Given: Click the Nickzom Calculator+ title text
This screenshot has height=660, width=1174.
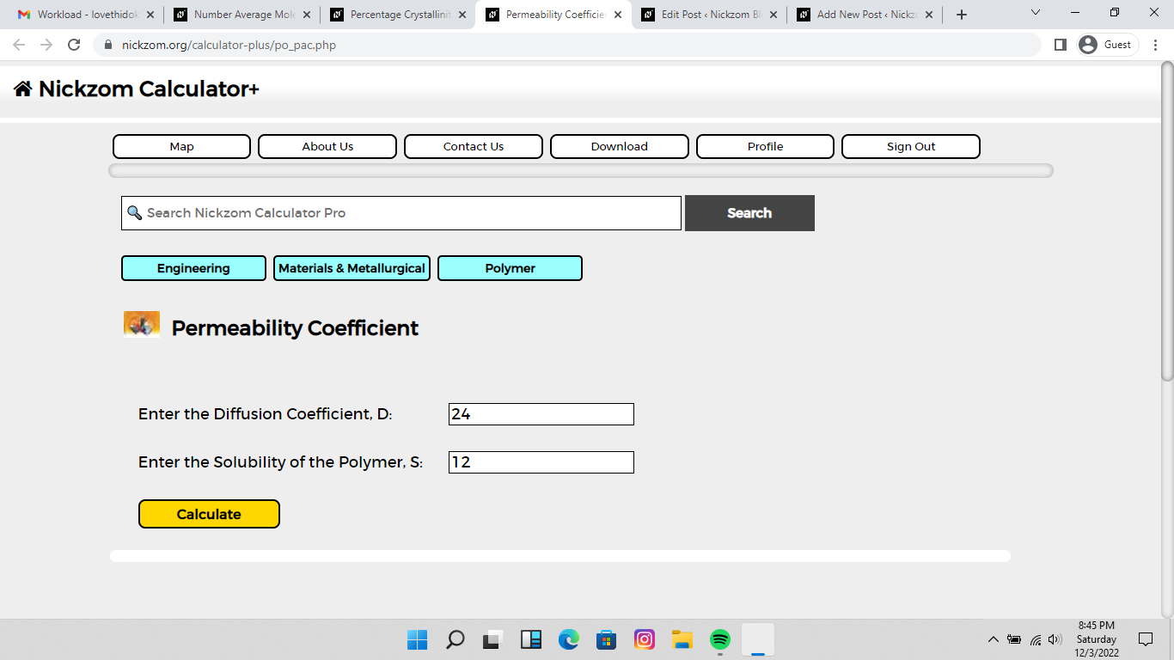Looking at the screenshot, I should (x=149, y=89).
